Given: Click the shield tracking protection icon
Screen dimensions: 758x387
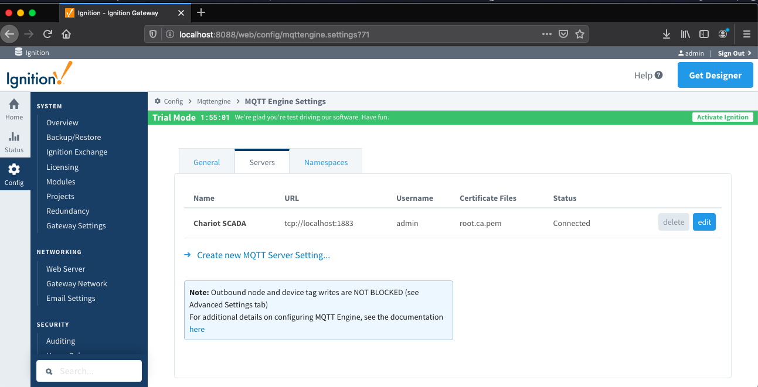Looking at the screenshot, I should [153, 35].
